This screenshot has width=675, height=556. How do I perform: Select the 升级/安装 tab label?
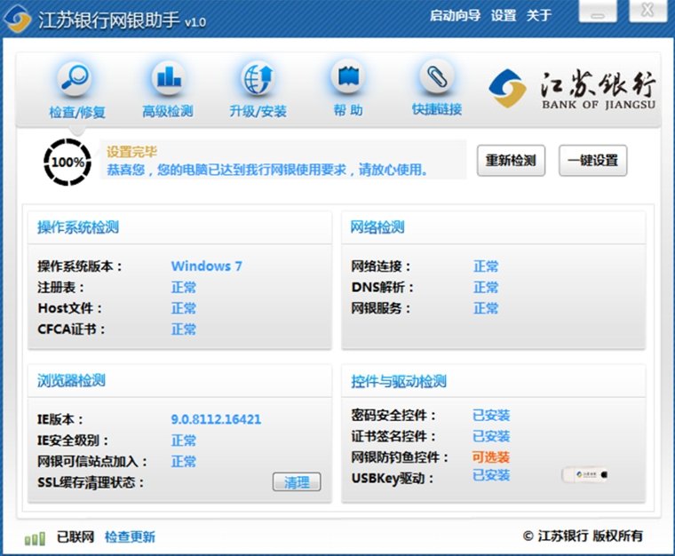[x=258, y=111]
